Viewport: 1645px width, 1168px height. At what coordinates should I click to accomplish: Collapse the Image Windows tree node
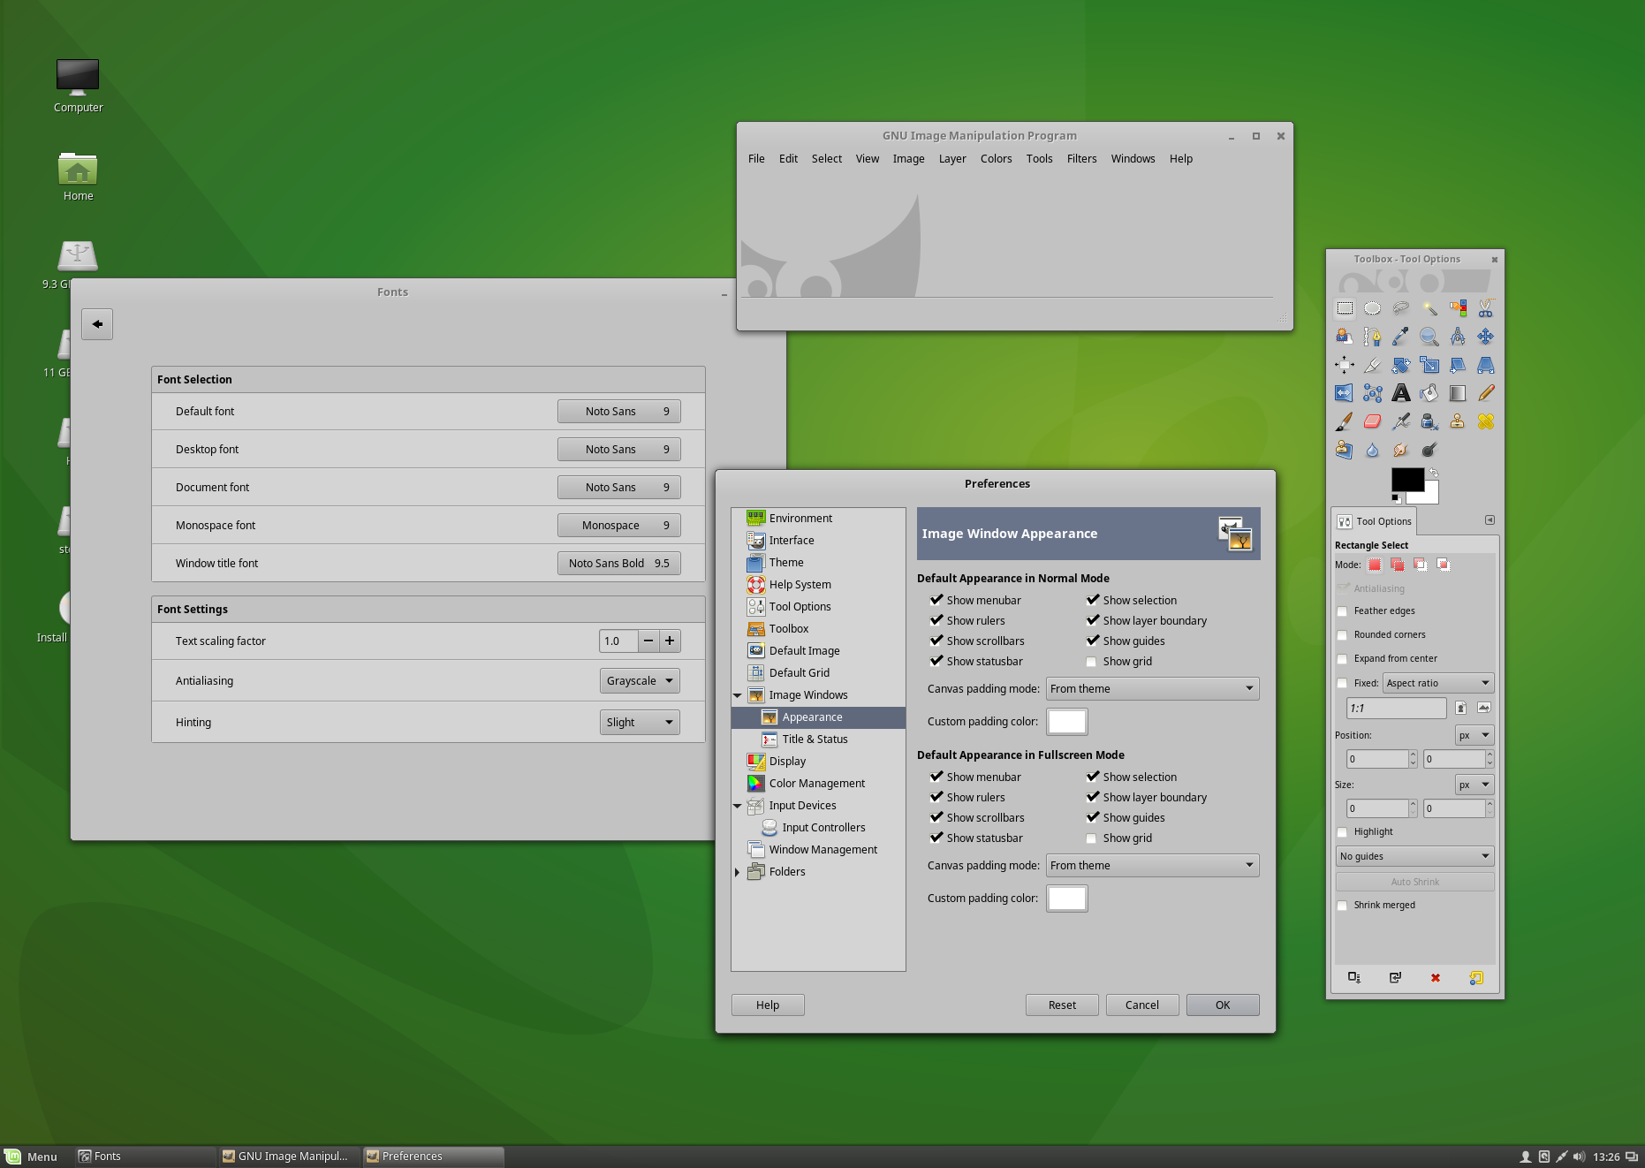738,695
